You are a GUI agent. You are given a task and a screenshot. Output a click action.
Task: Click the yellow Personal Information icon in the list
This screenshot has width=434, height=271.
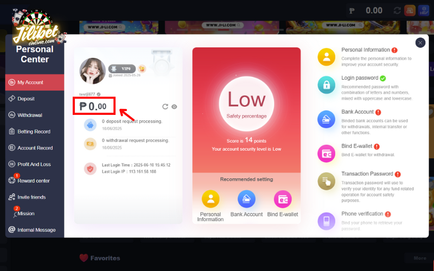pos(327,57)
